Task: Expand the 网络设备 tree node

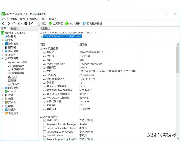Action: coord(3,88)
